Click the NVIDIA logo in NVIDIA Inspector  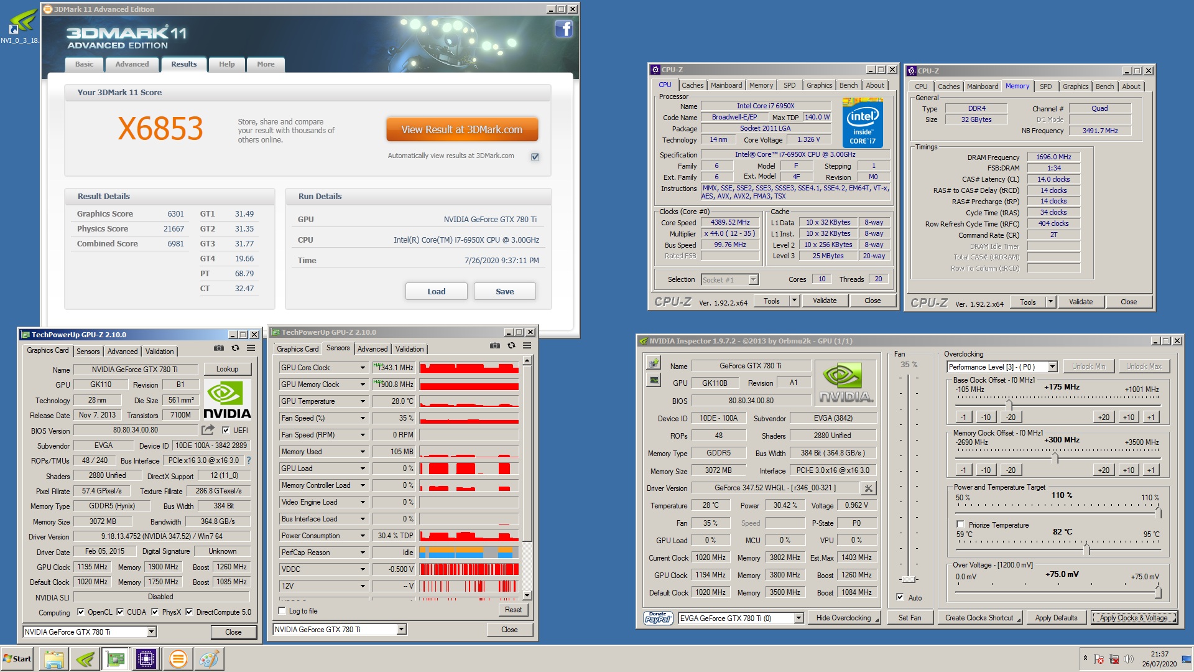coord(846,383)
